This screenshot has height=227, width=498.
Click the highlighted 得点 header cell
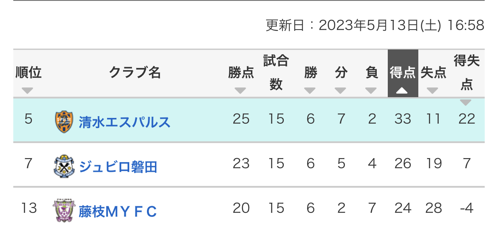403,73
